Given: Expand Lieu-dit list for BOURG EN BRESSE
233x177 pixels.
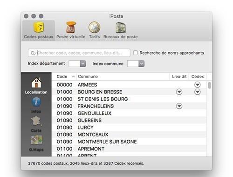Looking at the screenshot, I should coord(179,92).
